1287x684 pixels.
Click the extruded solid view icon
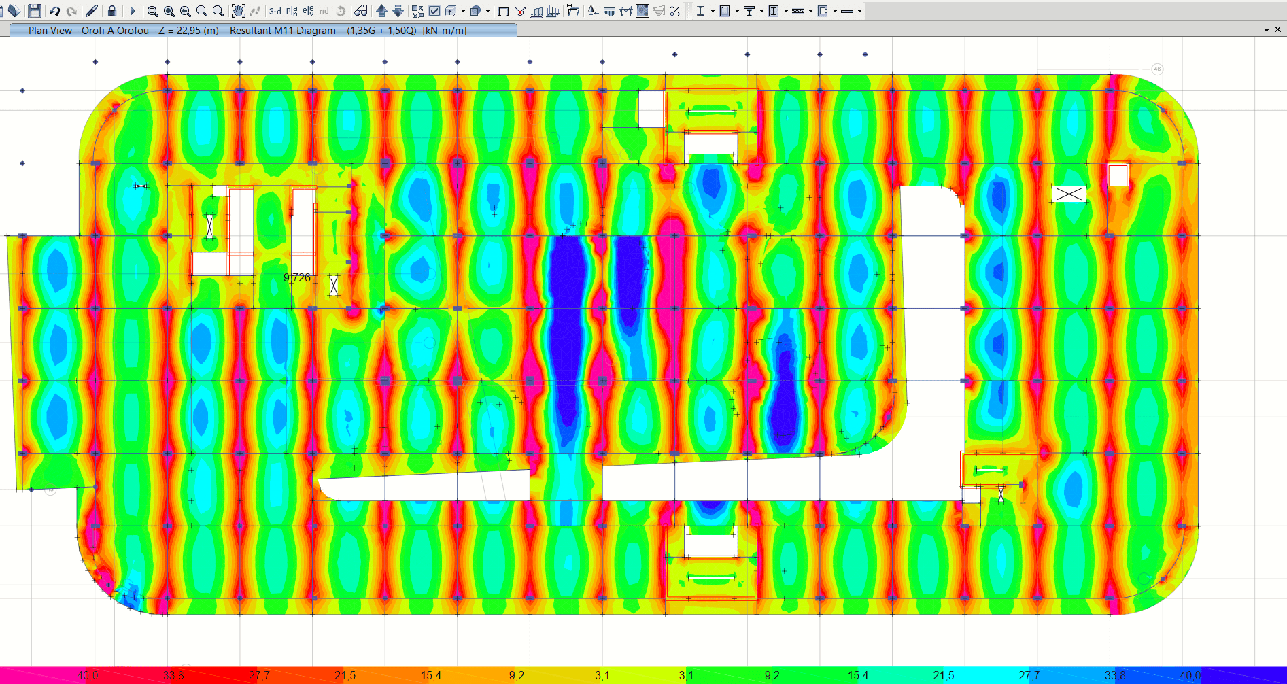pyautogui.click(x=475, y=11)
